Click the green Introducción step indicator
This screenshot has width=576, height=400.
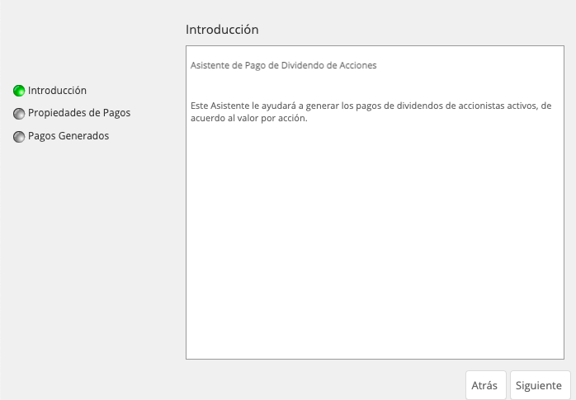(x=19, y=91)
